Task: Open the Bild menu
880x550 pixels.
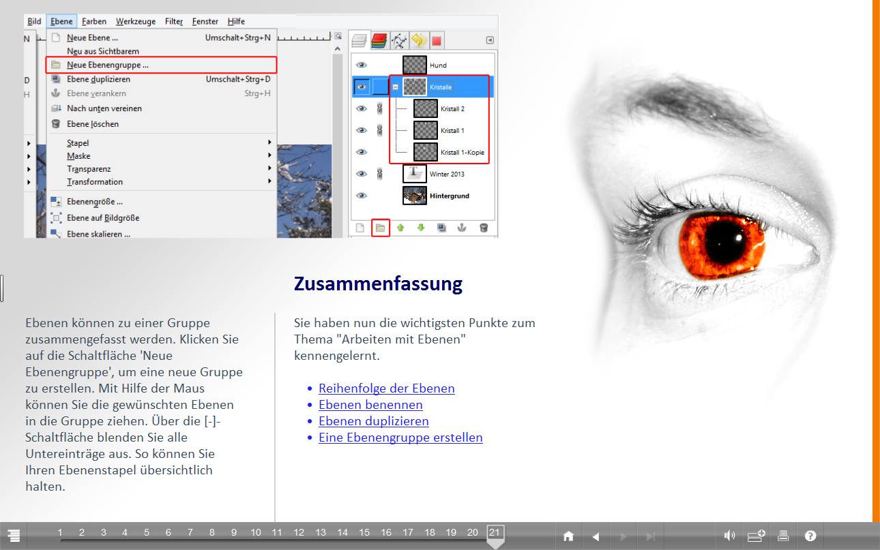Action: click(34, 22)
